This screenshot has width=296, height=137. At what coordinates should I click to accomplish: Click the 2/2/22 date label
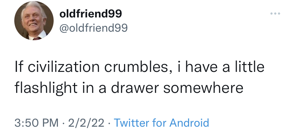click(x=86, y=123)
